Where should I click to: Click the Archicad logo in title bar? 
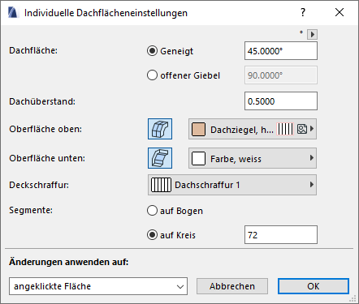point(13,13)
